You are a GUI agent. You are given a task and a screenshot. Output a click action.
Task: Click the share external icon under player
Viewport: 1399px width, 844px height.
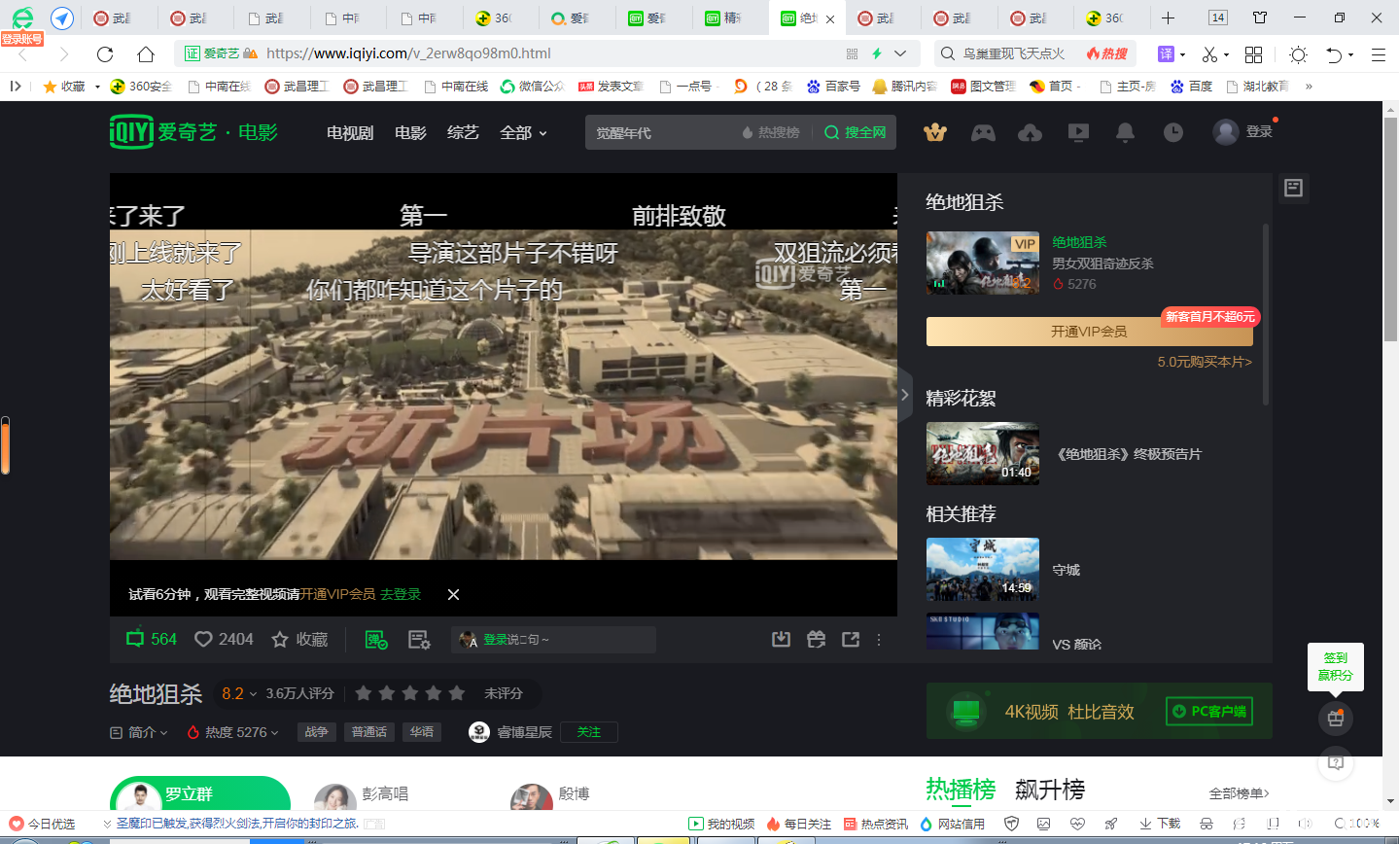pos(851,639)
